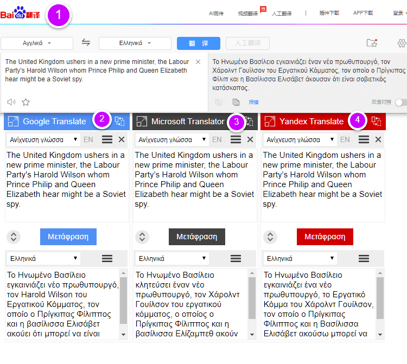The image size is (407, 364).
Task: Open Baidu settings gear
Action: (402, 43)
